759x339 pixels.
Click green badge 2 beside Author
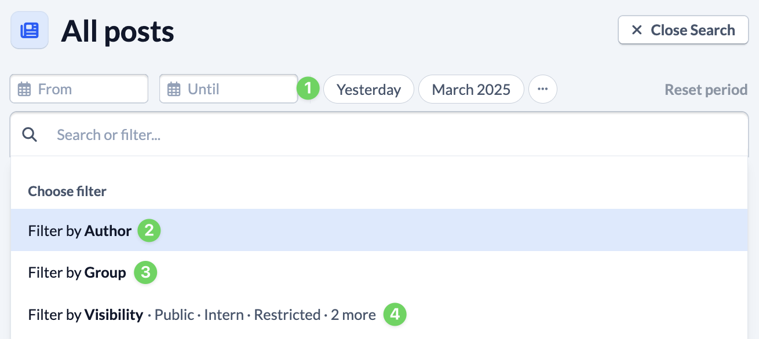pos(149,230)
